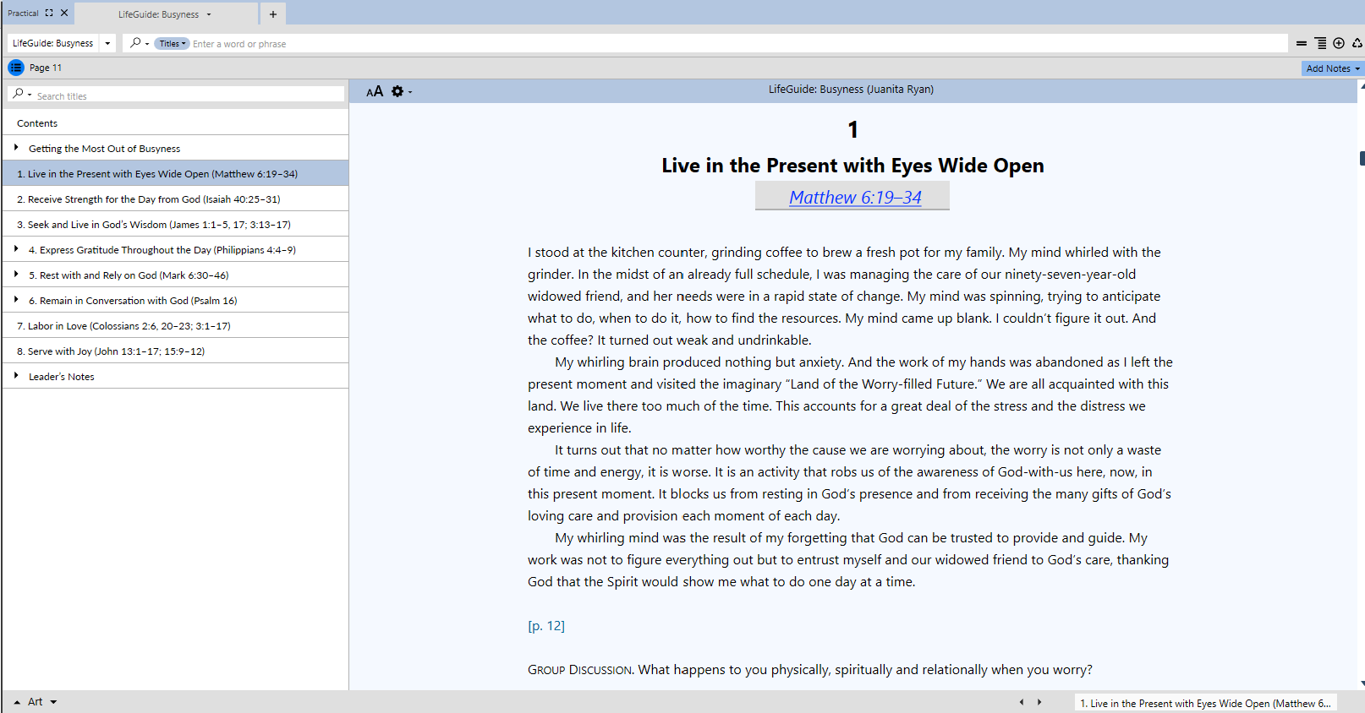Click the status bar chapter 1 label

pos(1205,703)
